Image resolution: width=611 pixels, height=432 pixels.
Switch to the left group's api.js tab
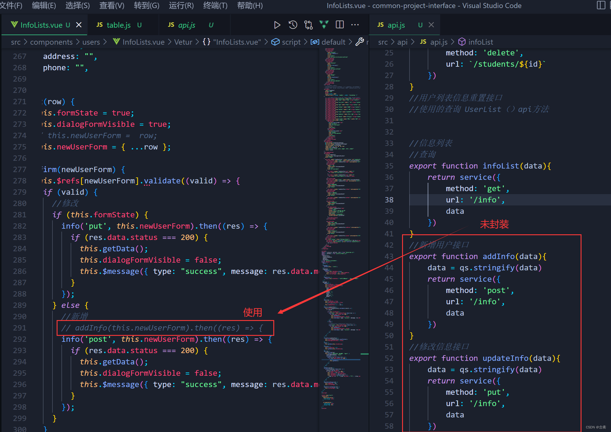click(x=187, y=25)
